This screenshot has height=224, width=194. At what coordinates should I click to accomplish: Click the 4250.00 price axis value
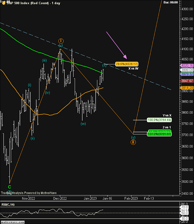pos(187,19)
